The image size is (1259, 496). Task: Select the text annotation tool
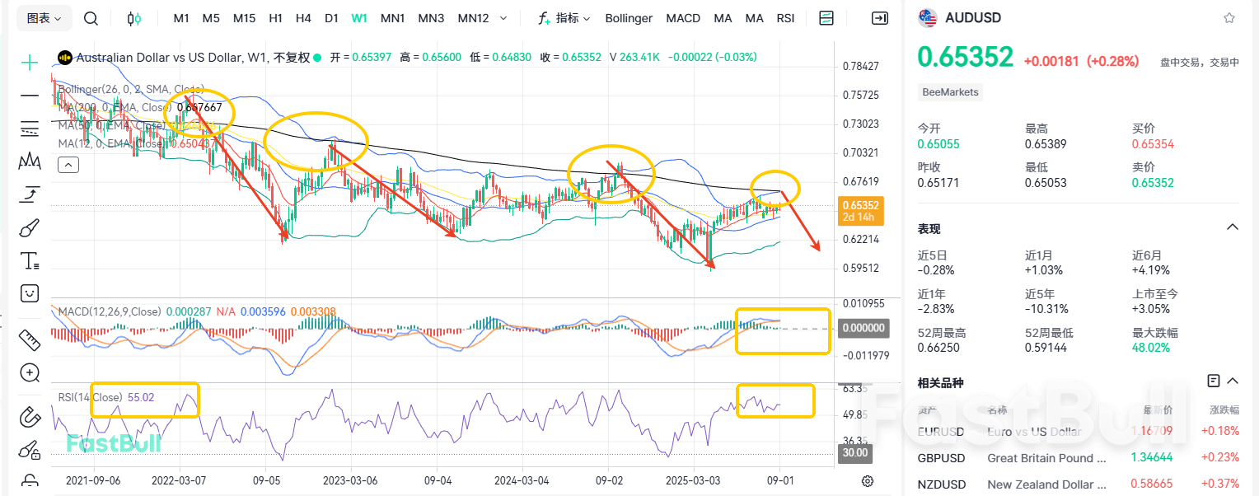click(x=29, y=260)
